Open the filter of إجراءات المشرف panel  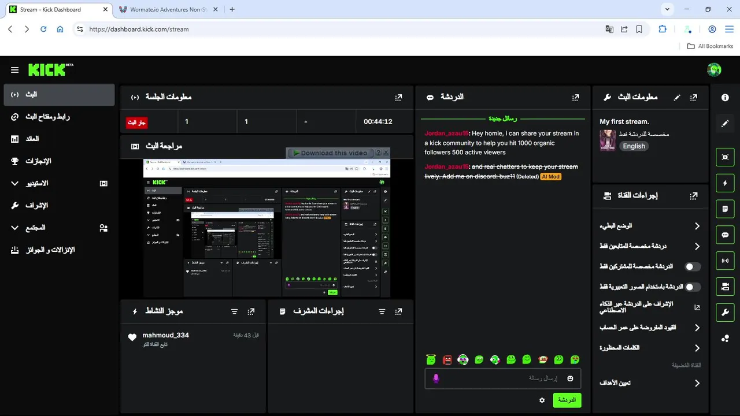point(382,311)
